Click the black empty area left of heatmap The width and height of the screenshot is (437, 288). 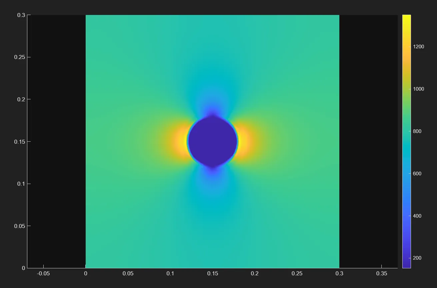pyautogui.click(x=56, y=141)
